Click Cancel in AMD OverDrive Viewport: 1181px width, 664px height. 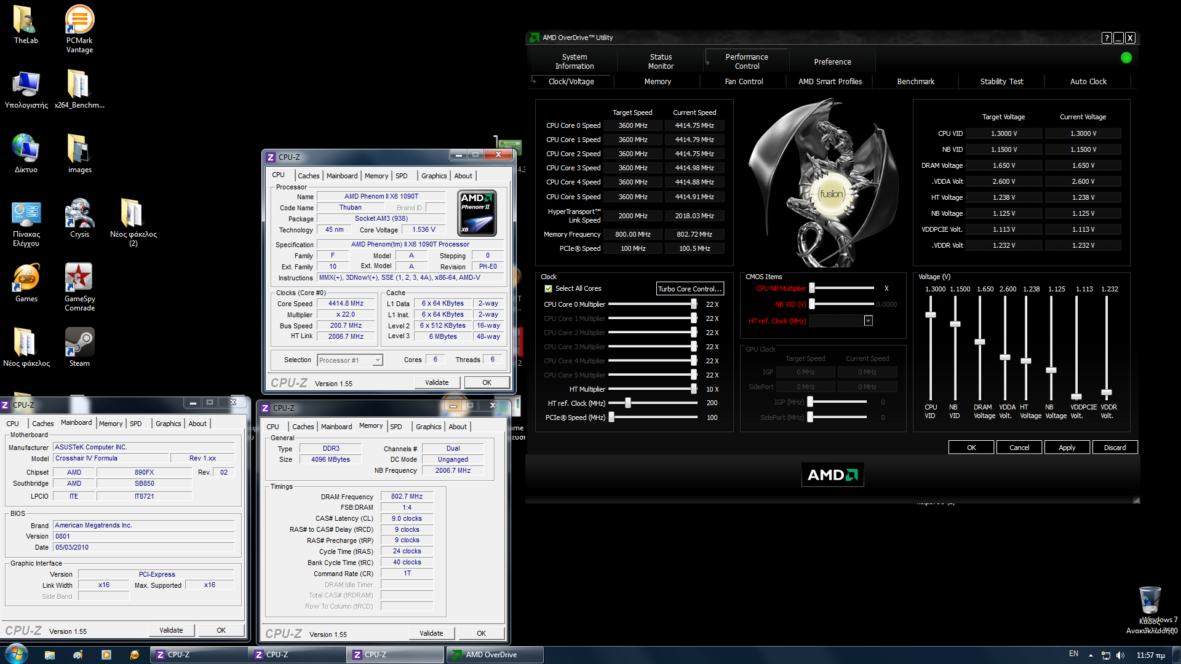[1019, 448]
